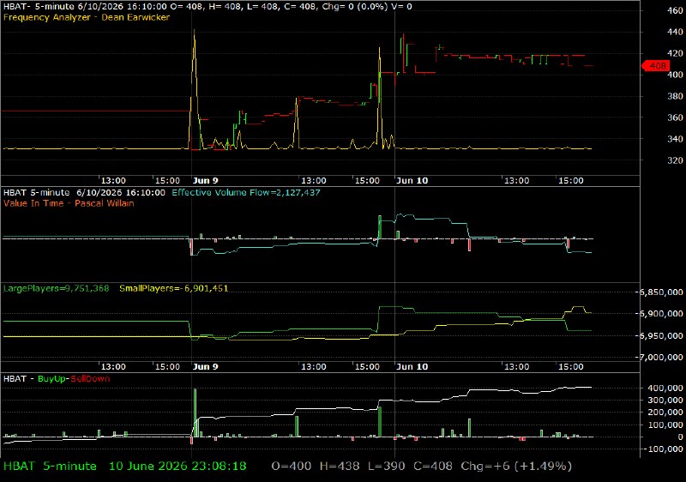Click the 460 price axis label
The width and height of the screenshot is (686, 482).
(675, 10)
